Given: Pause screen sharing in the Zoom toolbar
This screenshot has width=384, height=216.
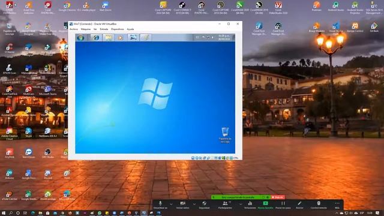Looking at the screenshot, I should pos(283,205).
